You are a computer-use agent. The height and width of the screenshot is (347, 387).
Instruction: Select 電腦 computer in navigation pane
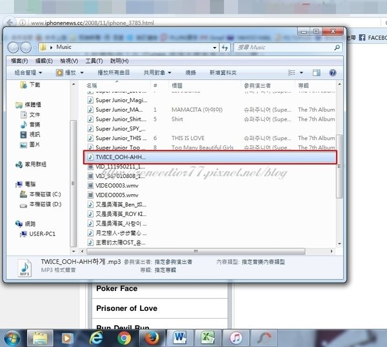[26, 184]
